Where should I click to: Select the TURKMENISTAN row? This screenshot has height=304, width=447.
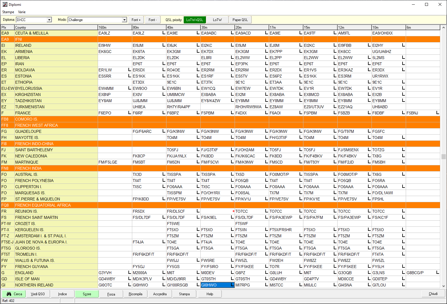tap(220, 107)
